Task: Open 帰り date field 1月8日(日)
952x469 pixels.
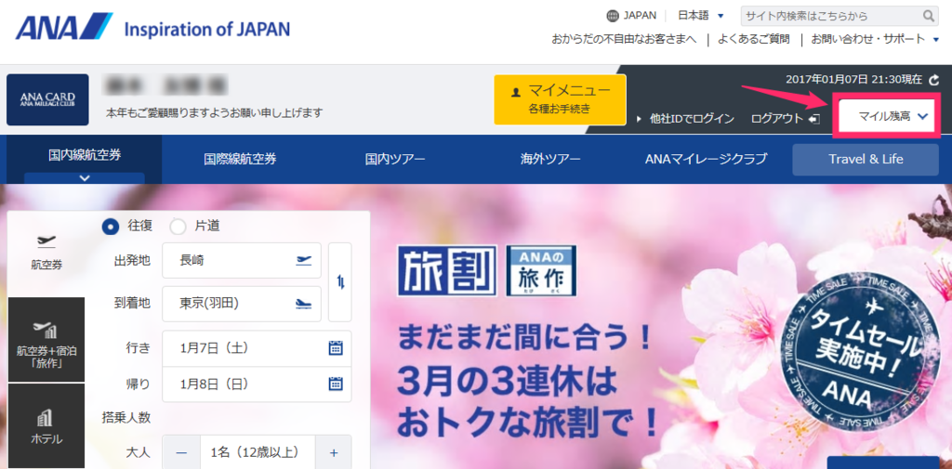Action: [x=257, y=384]
